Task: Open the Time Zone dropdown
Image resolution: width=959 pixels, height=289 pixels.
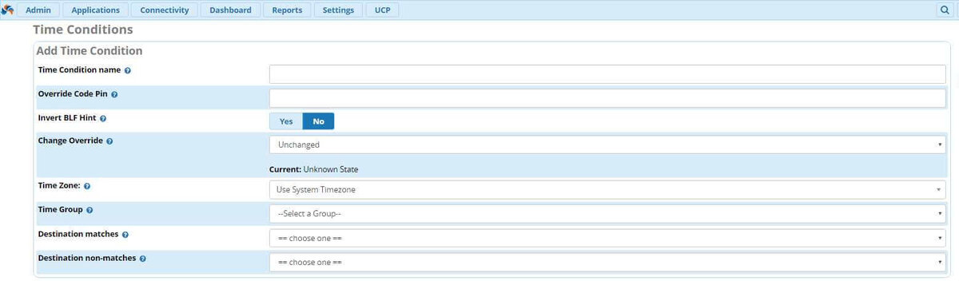Action: tap(607, 189)
